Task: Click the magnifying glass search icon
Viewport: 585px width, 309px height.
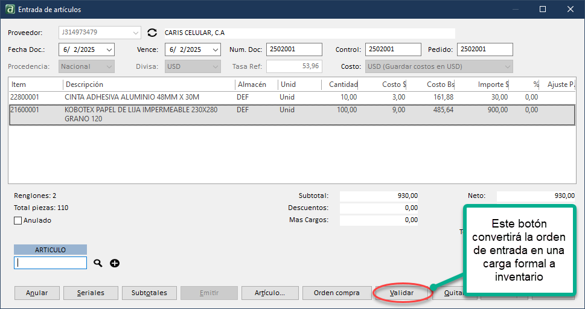Action: (98, 263)
